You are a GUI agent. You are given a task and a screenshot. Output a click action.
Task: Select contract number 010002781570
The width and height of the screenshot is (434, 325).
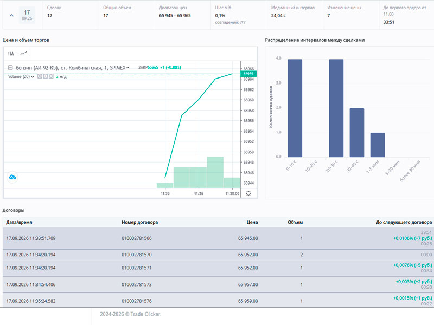click(137, 255)
